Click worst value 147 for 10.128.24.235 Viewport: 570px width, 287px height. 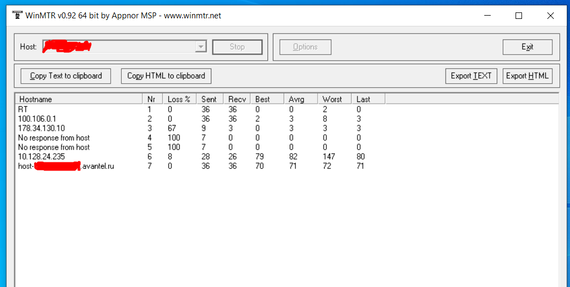click(328, 157)
